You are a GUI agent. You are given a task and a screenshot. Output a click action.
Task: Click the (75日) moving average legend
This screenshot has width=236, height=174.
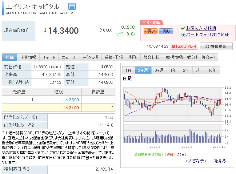point(181,154)
